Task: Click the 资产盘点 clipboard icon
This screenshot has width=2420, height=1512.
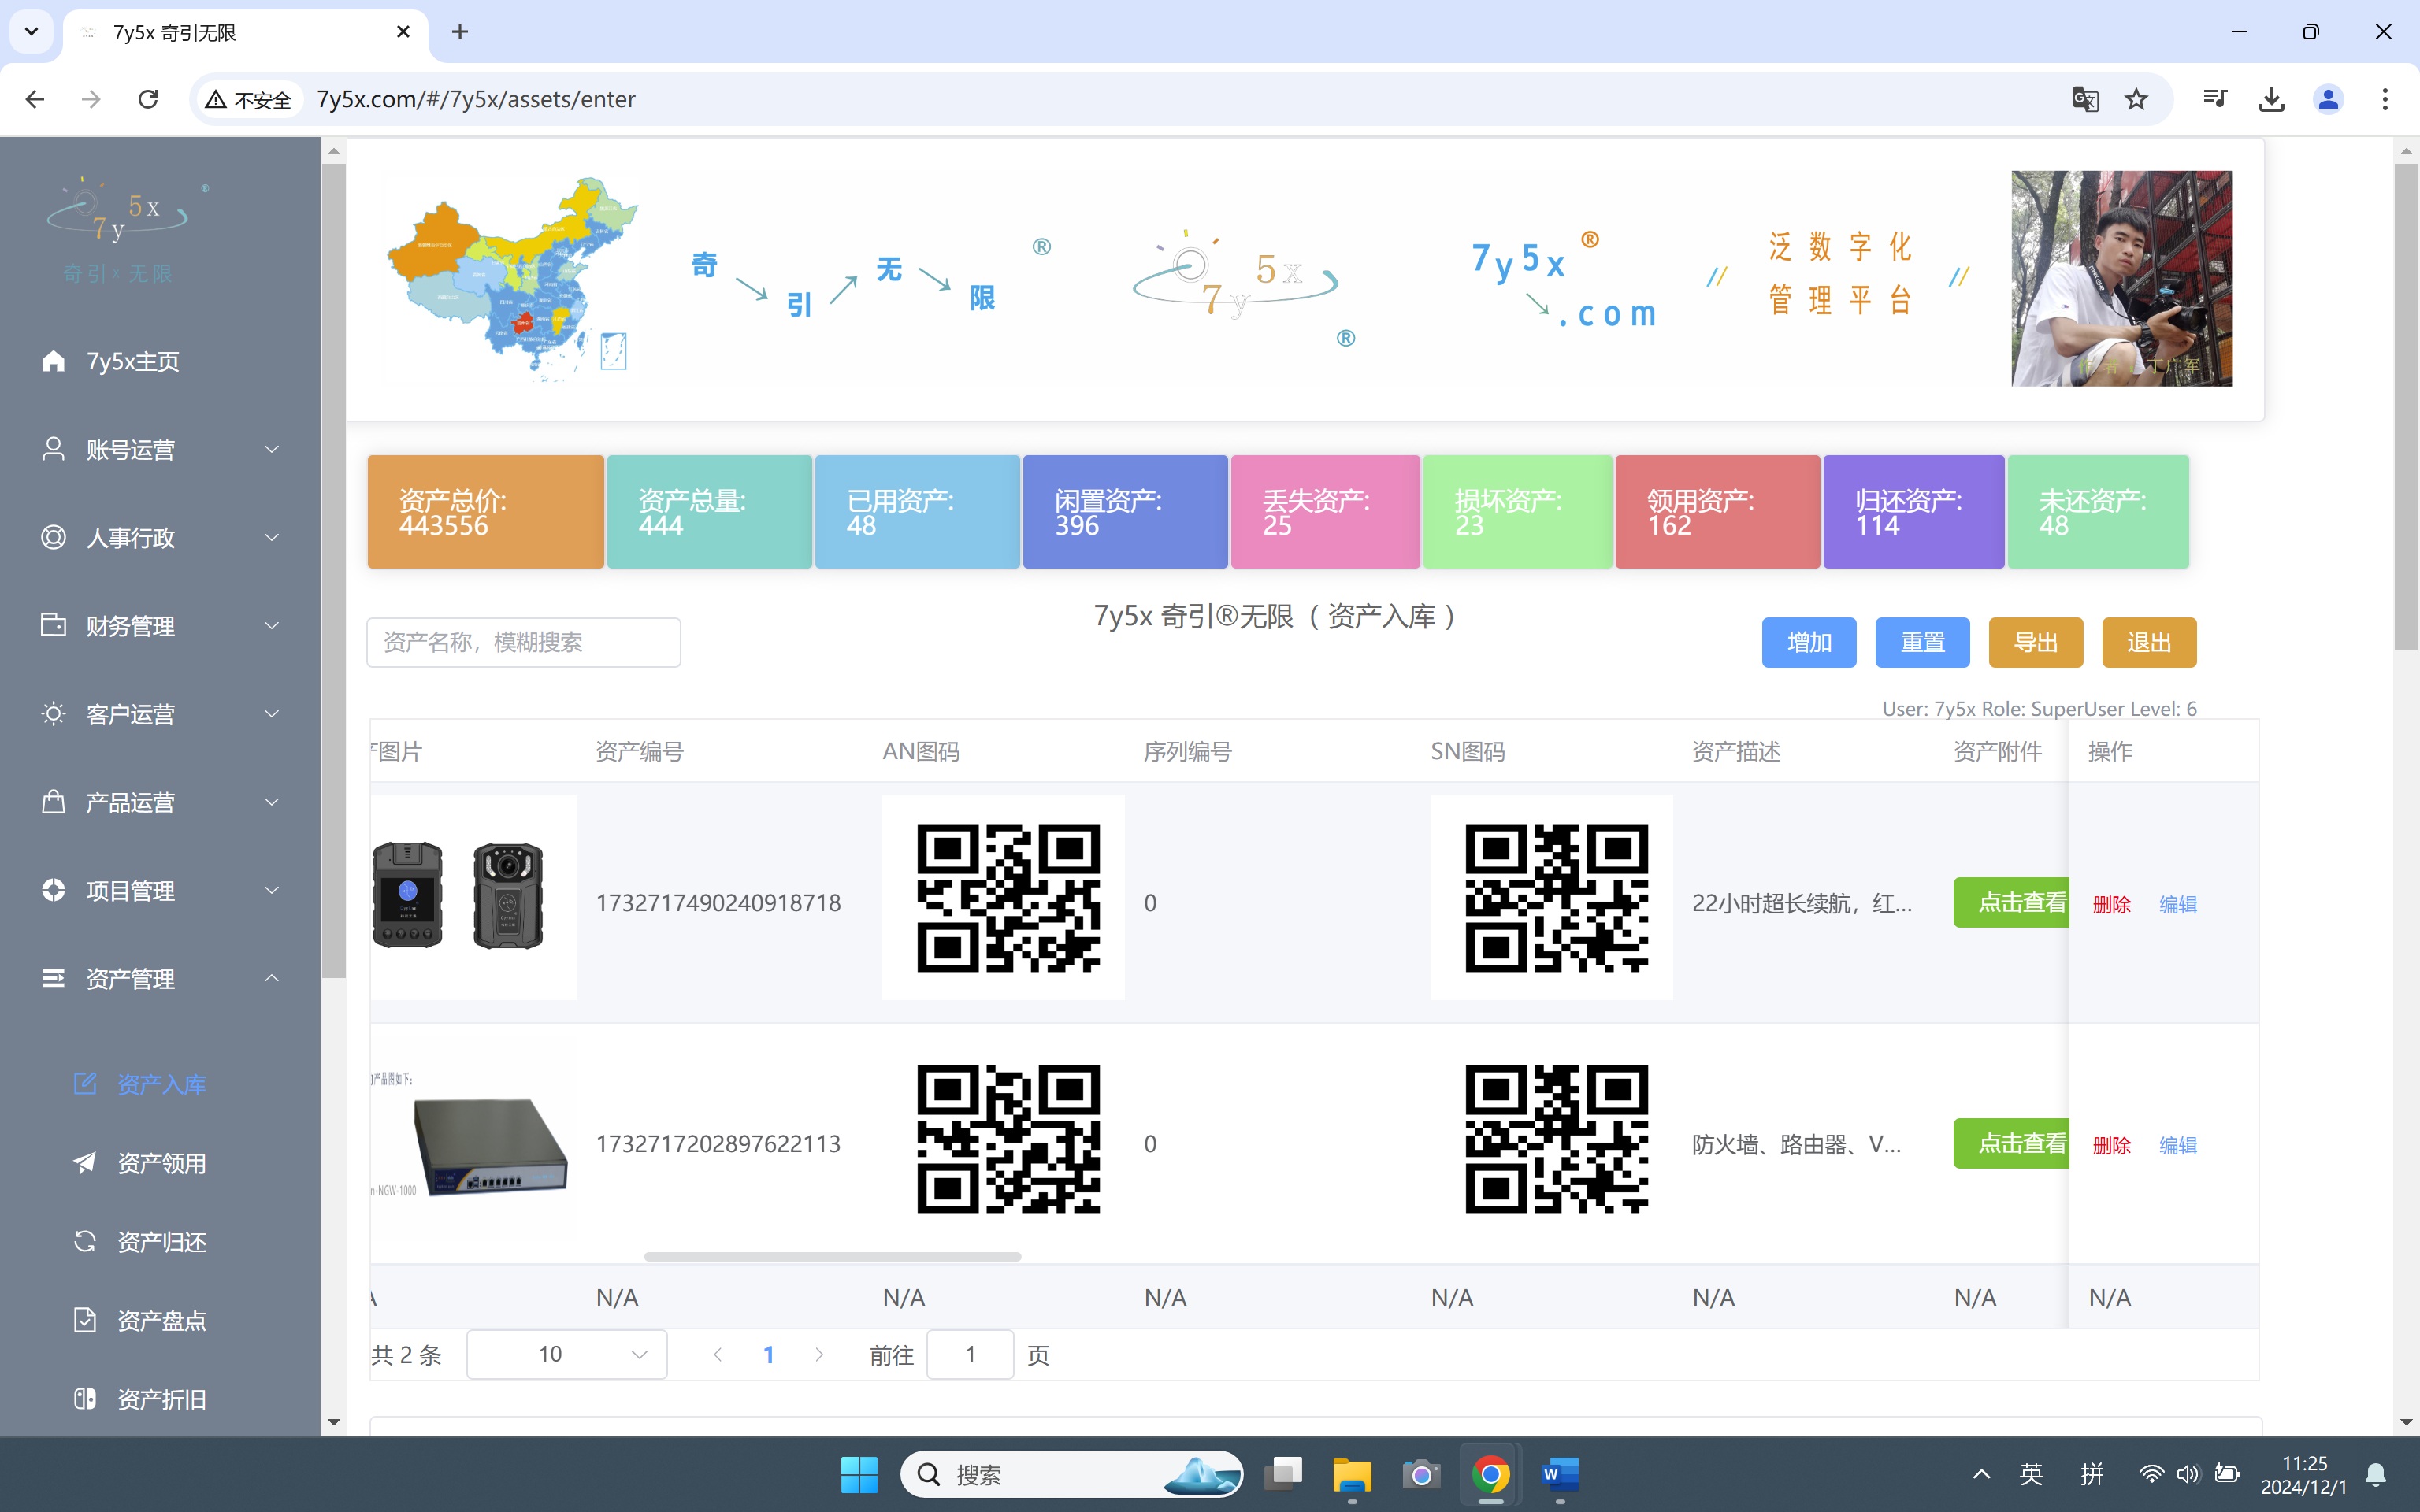Action: (x=85, y=1320)
